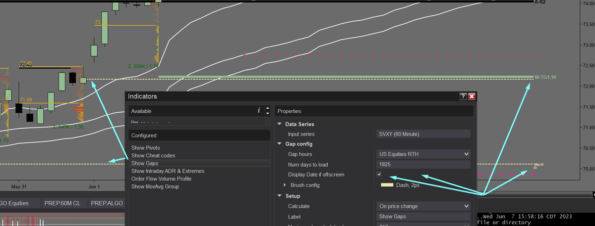Click the Jun 1 date on time axis
The width and height of the screenshot is (595, 226).
[x=94, y=187]
